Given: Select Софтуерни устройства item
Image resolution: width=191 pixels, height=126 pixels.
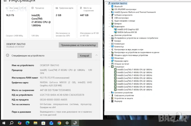Looking at the screenshot, I should coord(124,95).
